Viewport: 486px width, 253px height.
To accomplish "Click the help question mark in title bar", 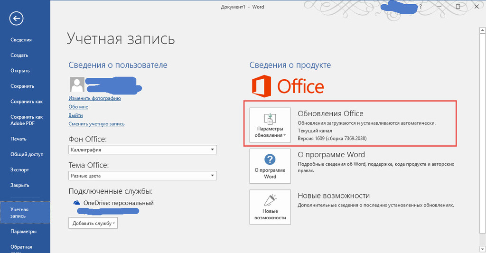I will click(x=420, y=7).
